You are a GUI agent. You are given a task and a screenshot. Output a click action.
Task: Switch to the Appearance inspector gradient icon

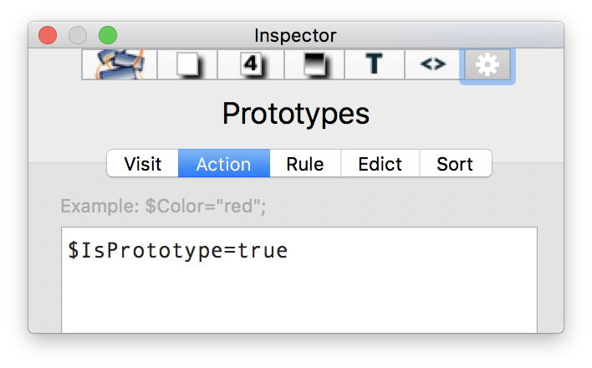pos(314,64)
